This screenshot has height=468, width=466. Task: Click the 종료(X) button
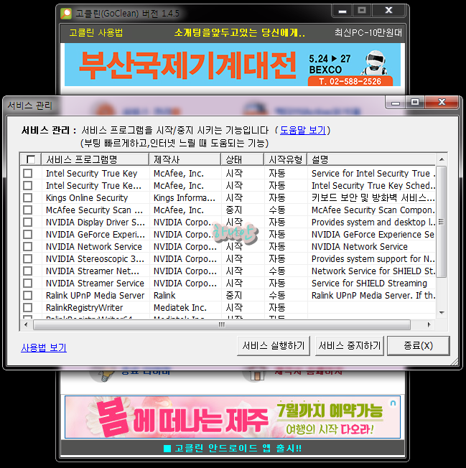click(x=418, y=346)
